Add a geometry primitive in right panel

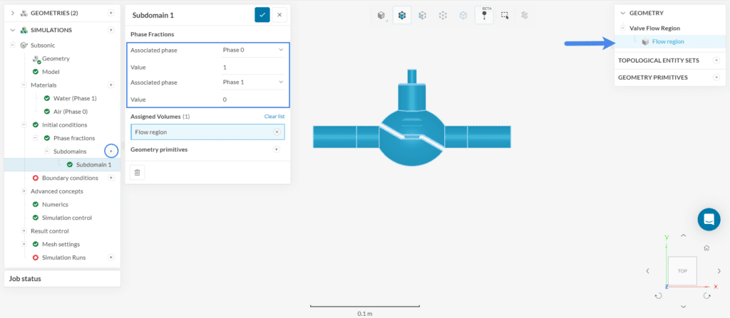coord(716,78)
